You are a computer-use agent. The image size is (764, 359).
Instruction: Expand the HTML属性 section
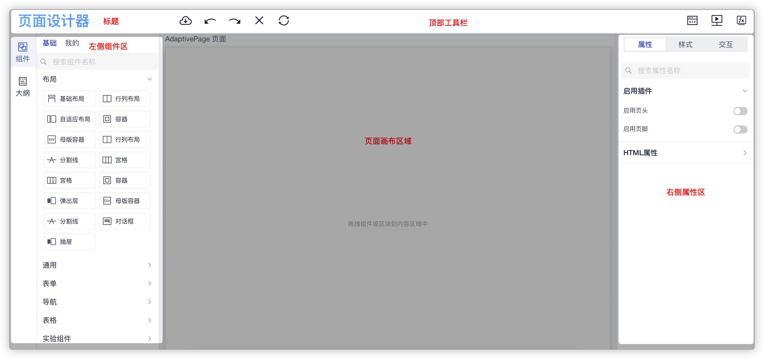(685, 153)
